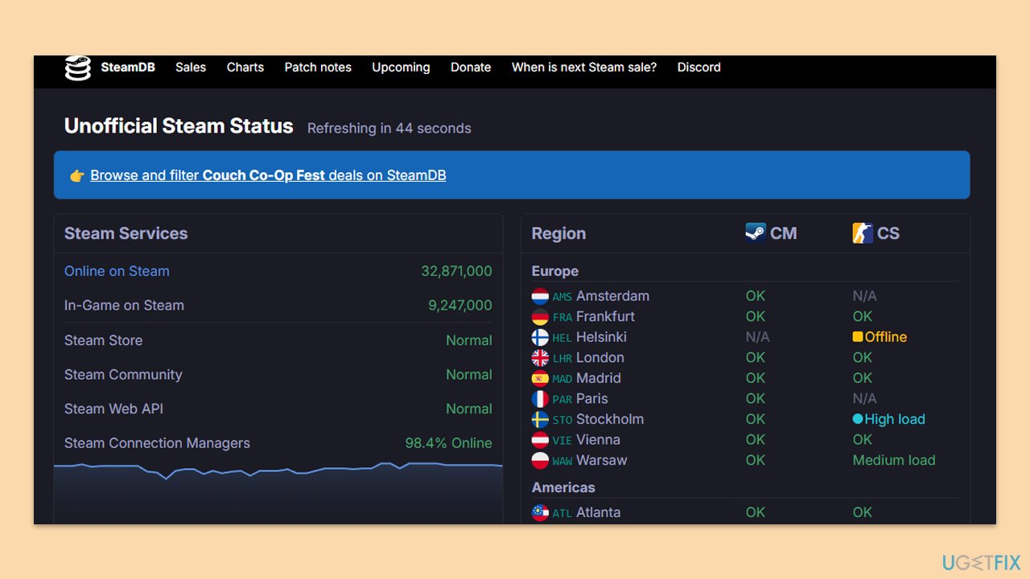Click the pointing hand emoji in banner

(x=77, y=175)
